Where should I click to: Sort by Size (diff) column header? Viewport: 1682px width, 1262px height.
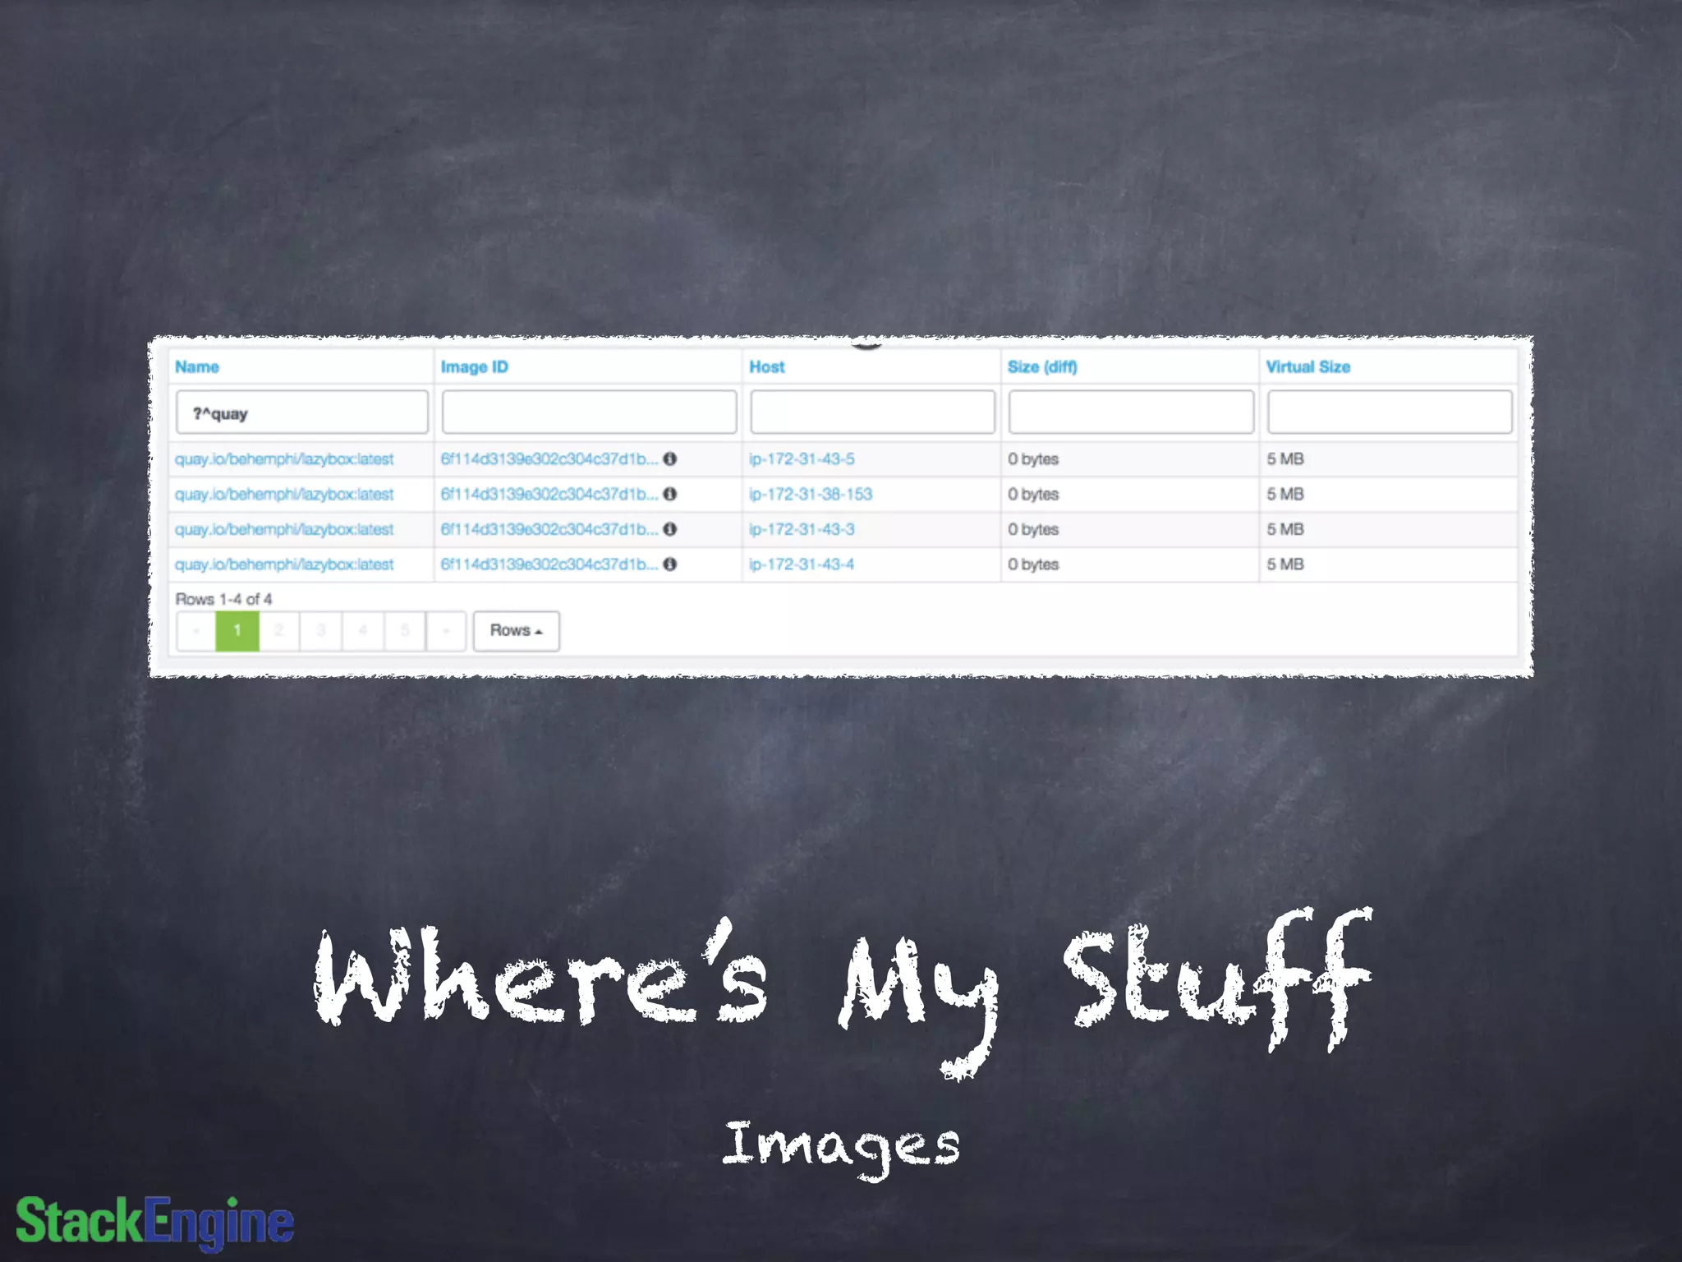pyautogui.click(x=1043, y=367)
